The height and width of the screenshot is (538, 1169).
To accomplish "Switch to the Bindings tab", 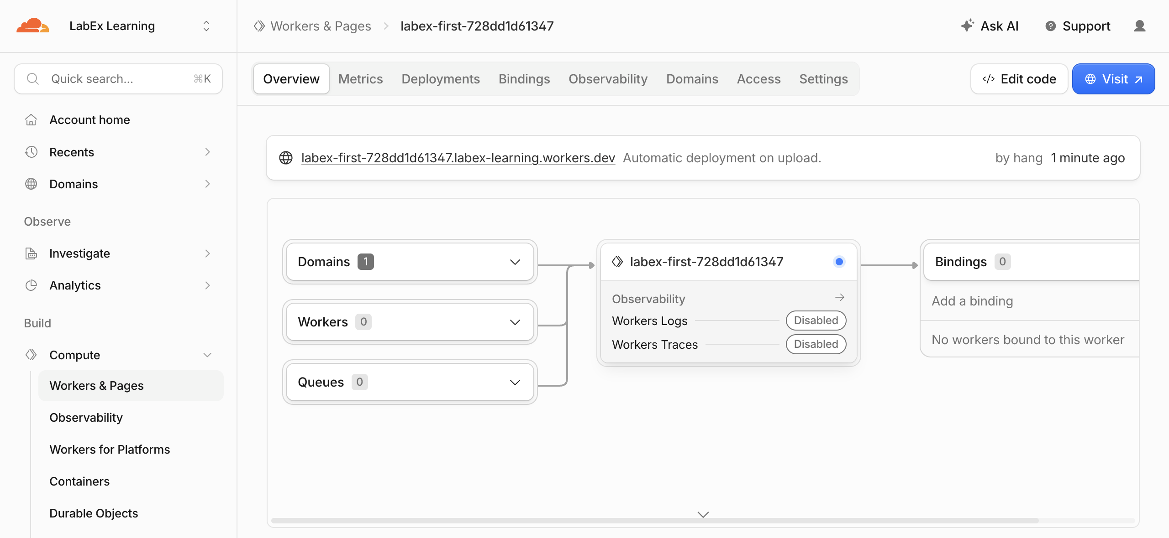I will (x=524, y=79).
